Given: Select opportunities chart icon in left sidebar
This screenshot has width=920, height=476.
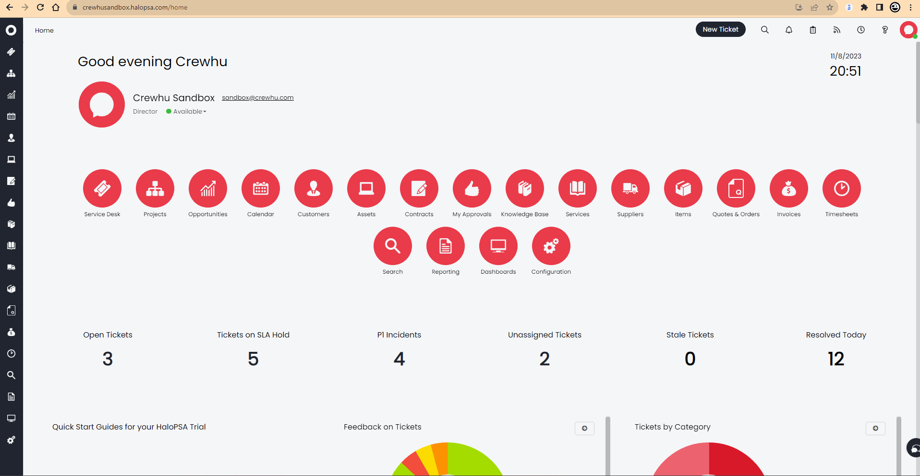Looking at the screenshot, I should (11, 95).
